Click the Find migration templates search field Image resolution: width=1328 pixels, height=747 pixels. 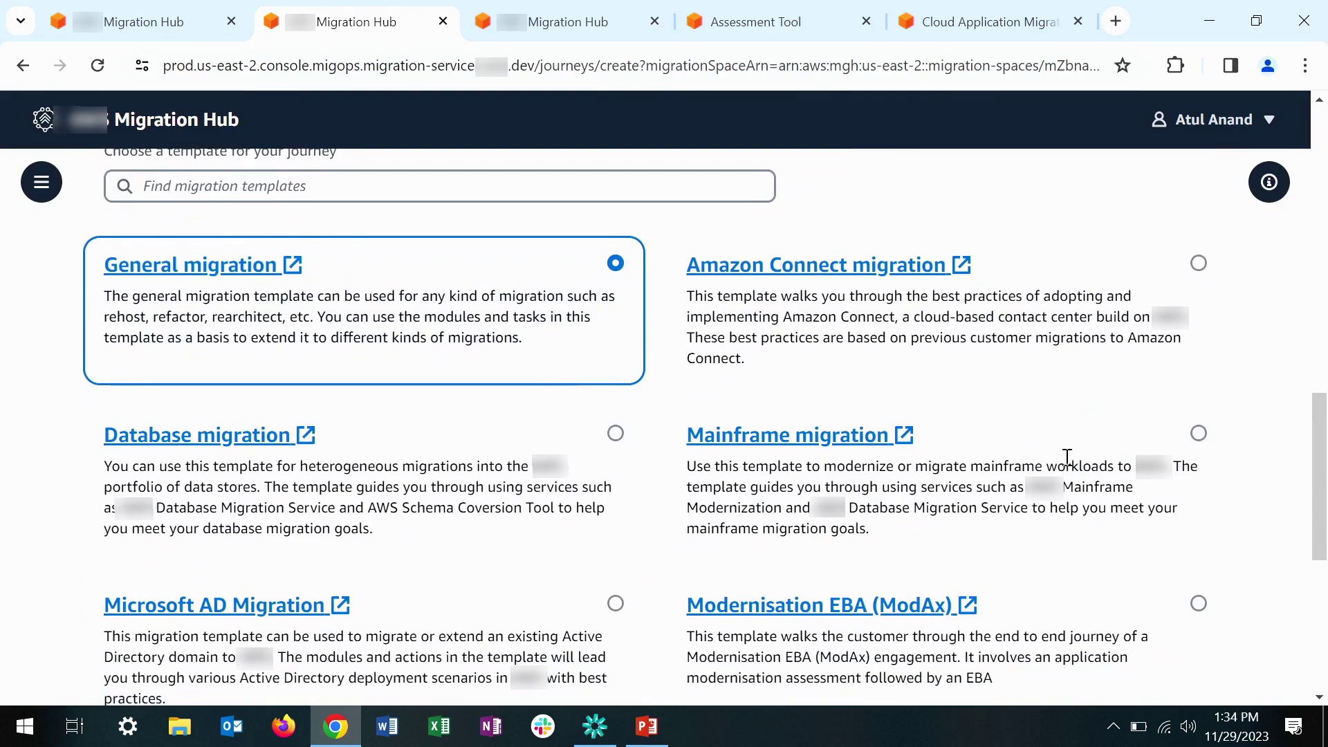click(x=440, y=186)
